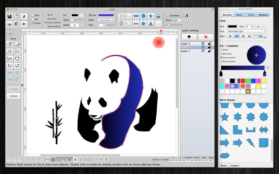Click the eraser tool in Modify panel
This screenshot has height=174, width=279.
pos(10,44)
